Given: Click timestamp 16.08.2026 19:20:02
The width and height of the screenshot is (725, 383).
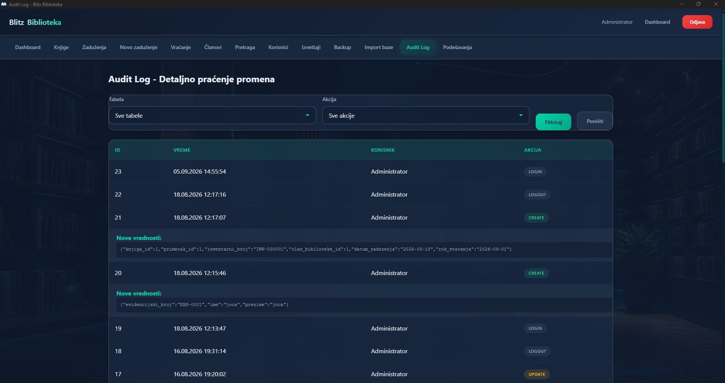Looking at the screenshot, I should (x=199, y=374).
